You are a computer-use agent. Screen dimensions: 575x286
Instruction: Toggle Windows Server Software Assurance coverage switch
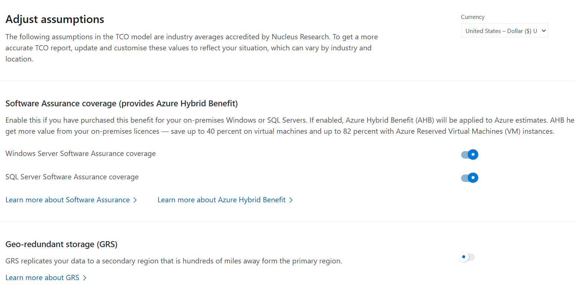470,154
